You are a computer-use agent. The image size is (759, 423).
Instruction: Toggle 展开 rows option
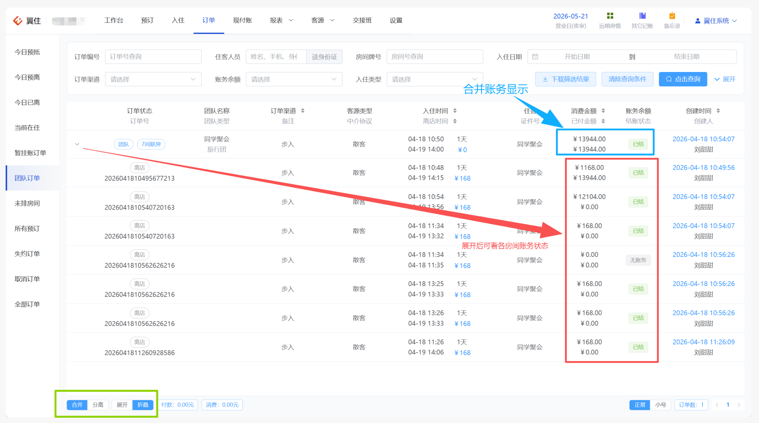coord(122,405)
